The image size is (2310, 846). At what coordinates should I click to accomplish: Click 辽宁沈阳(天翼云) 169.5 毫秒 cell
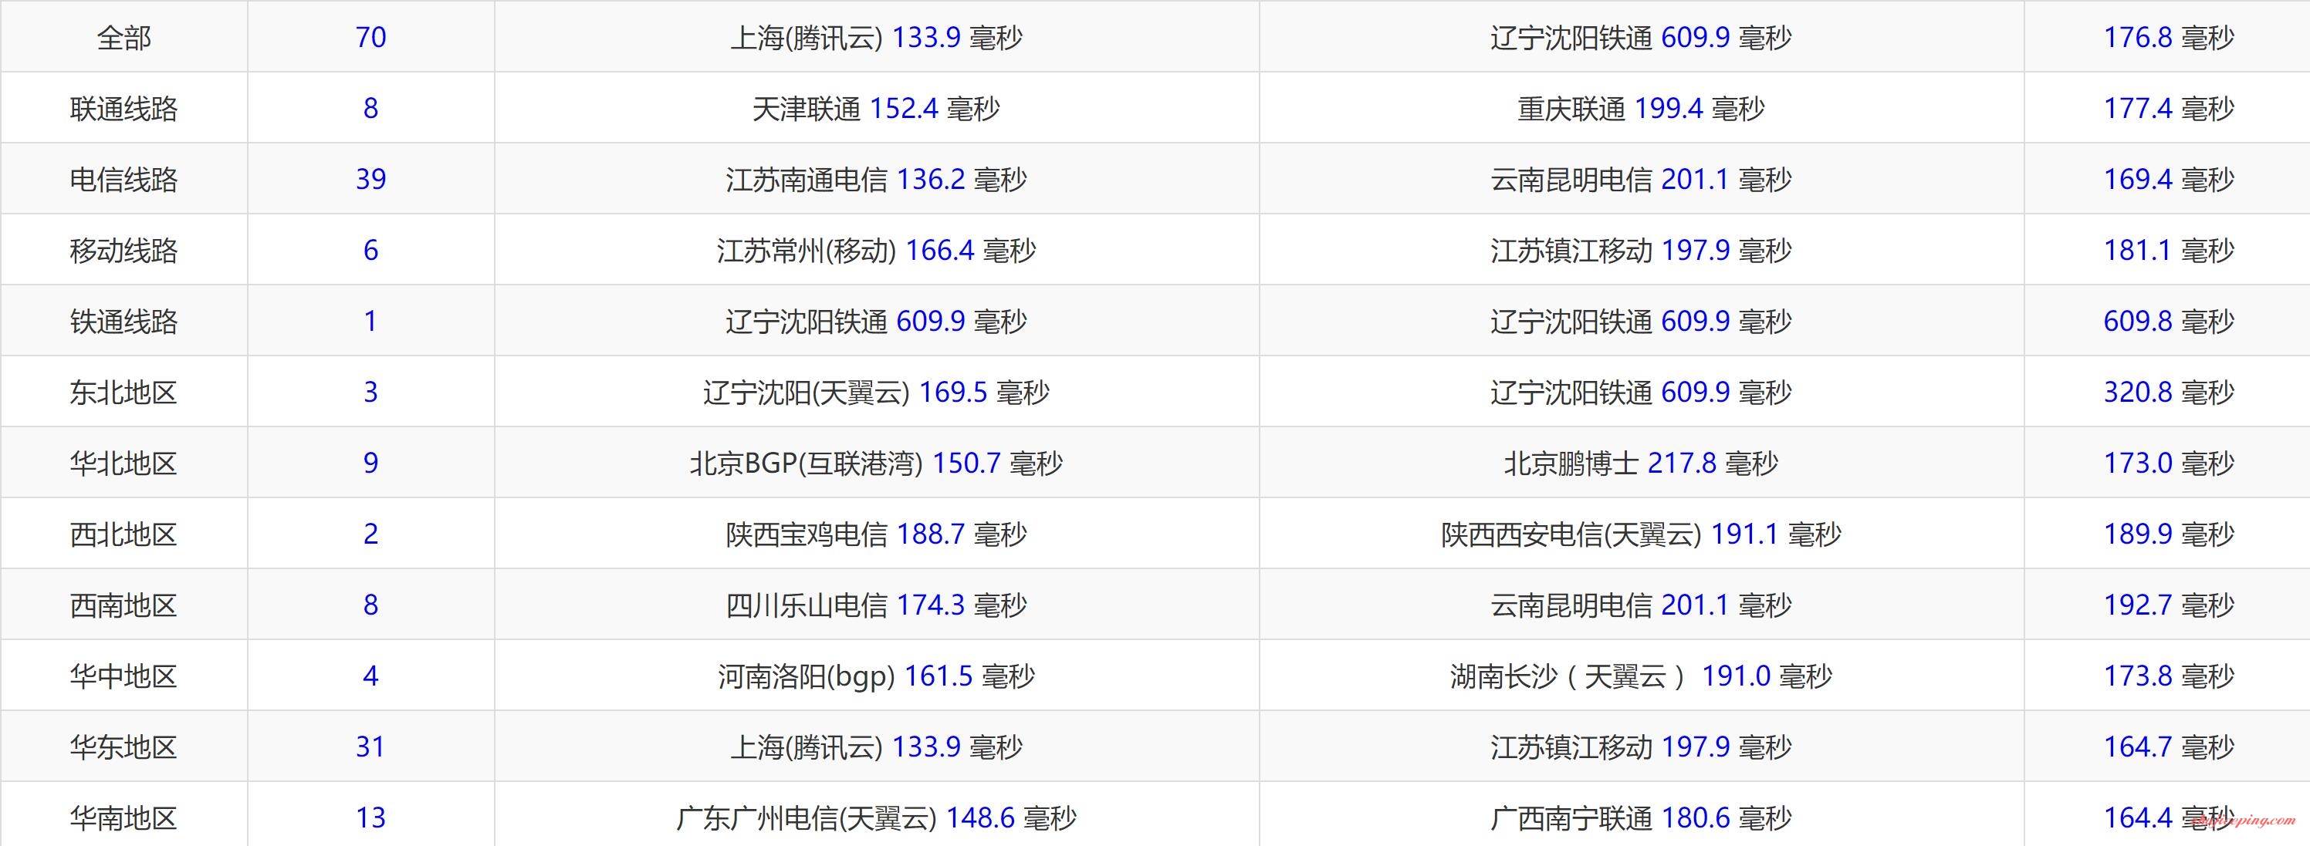click(876, 392)
